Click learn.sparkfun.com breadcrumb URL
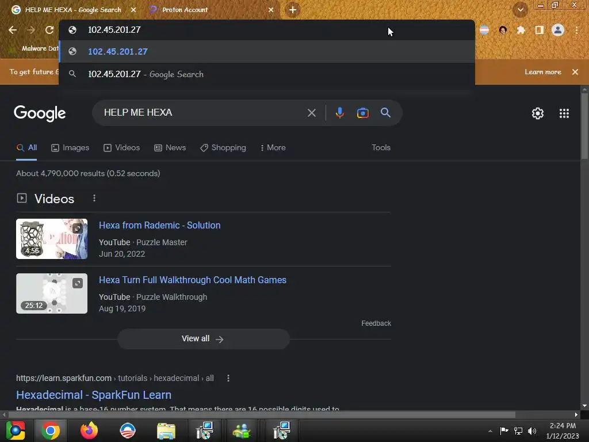Screen dimensions: 589x442 coord(115,378)
